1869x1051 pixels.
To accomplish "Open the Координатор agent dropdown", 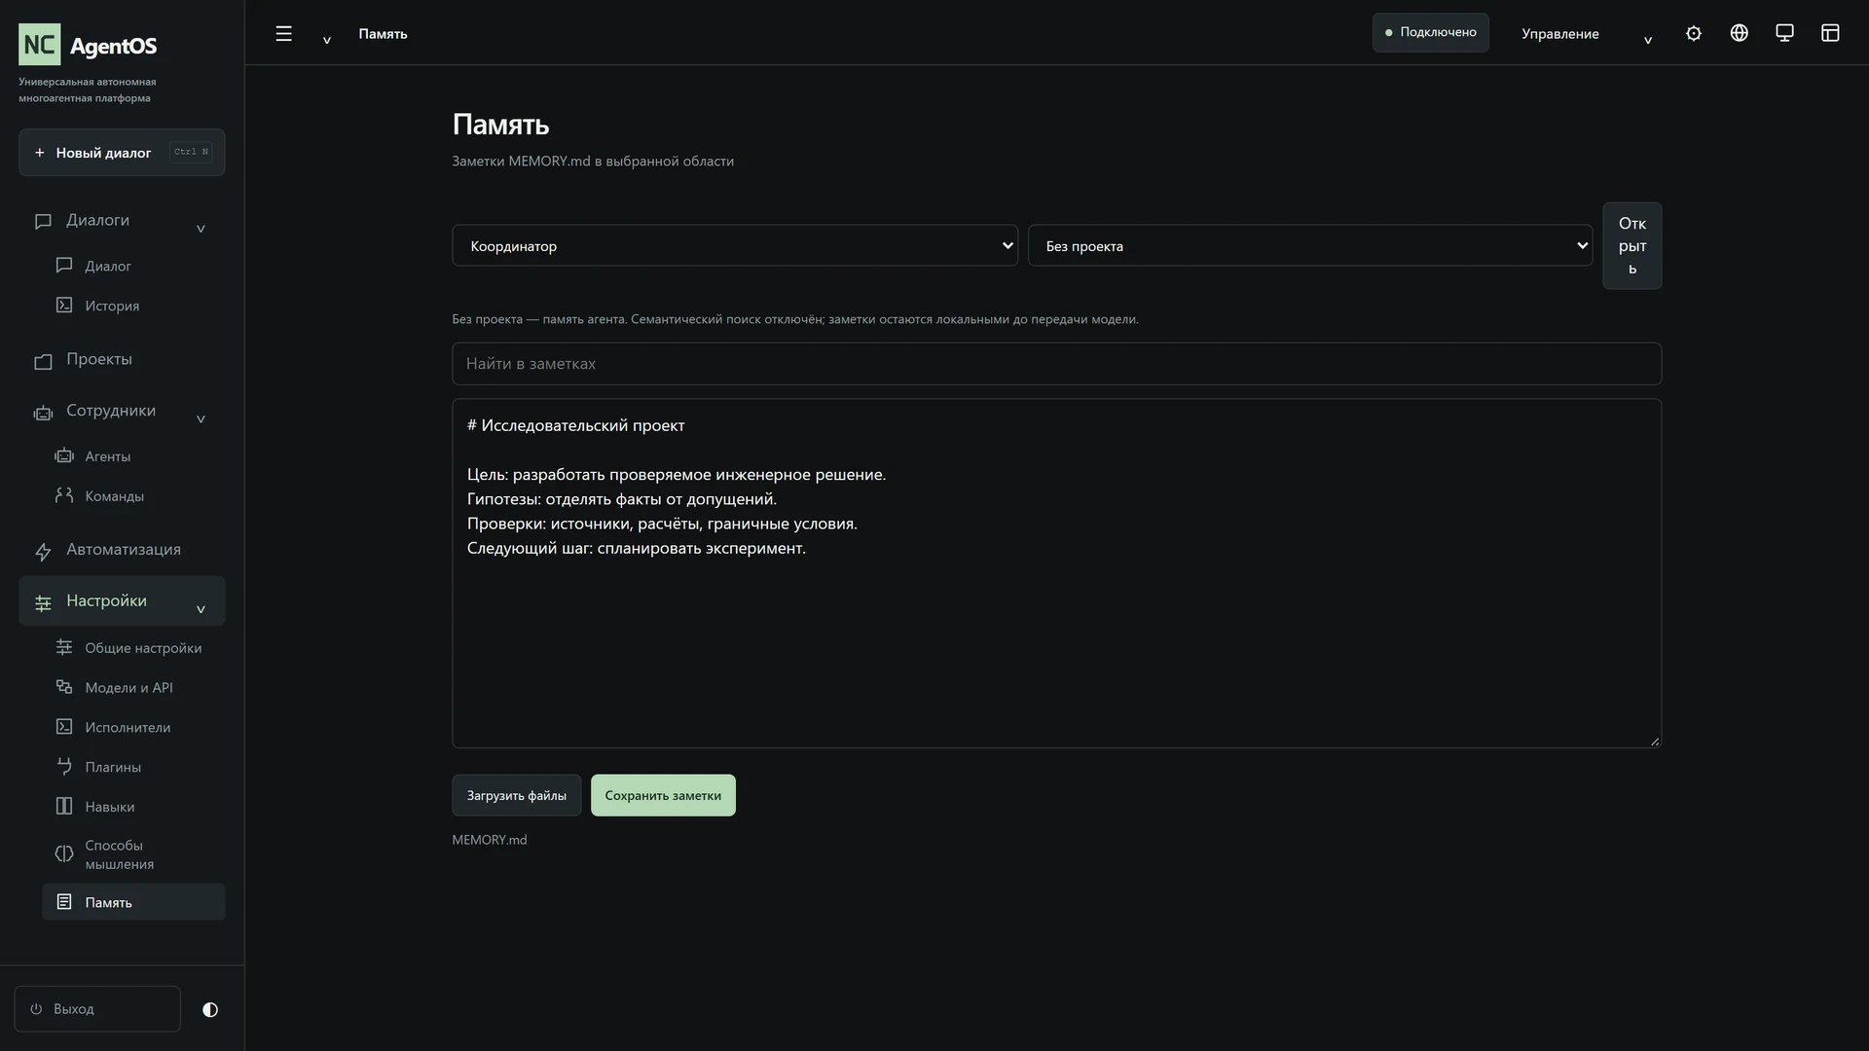I will [735, 245].
